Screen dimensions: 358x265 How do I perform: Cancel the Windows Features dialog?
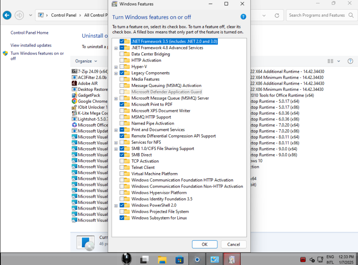(234, 244)
